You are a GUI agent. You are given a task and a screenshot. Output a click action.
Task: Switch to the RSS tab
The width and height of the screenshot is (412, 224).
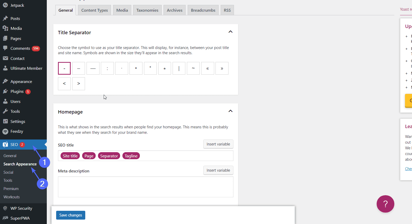click(x=227, y=10)
